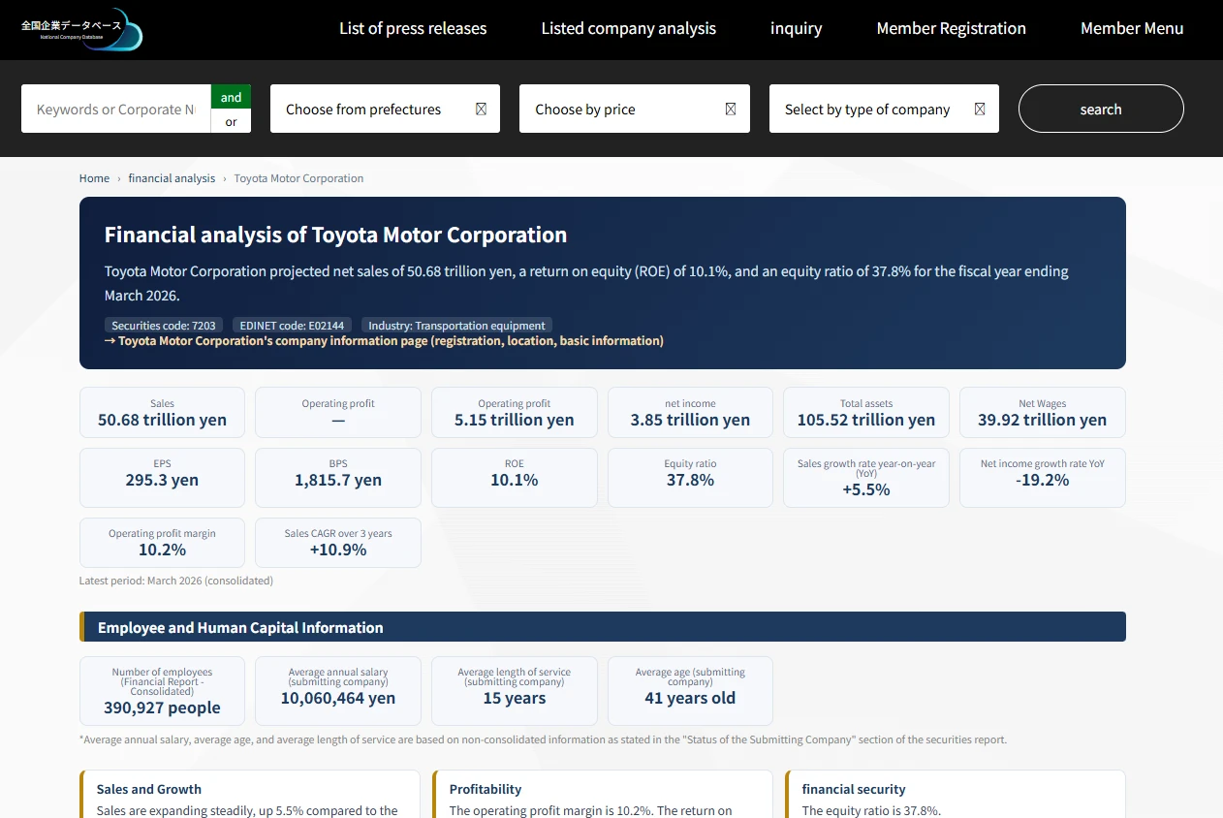This screenshot has height=818, width=1223.
Task: Click Employee and Human Capital Information header
Action: pos(603,627)
